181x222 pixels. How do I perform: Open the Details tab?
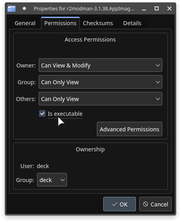tap(132, 23)
